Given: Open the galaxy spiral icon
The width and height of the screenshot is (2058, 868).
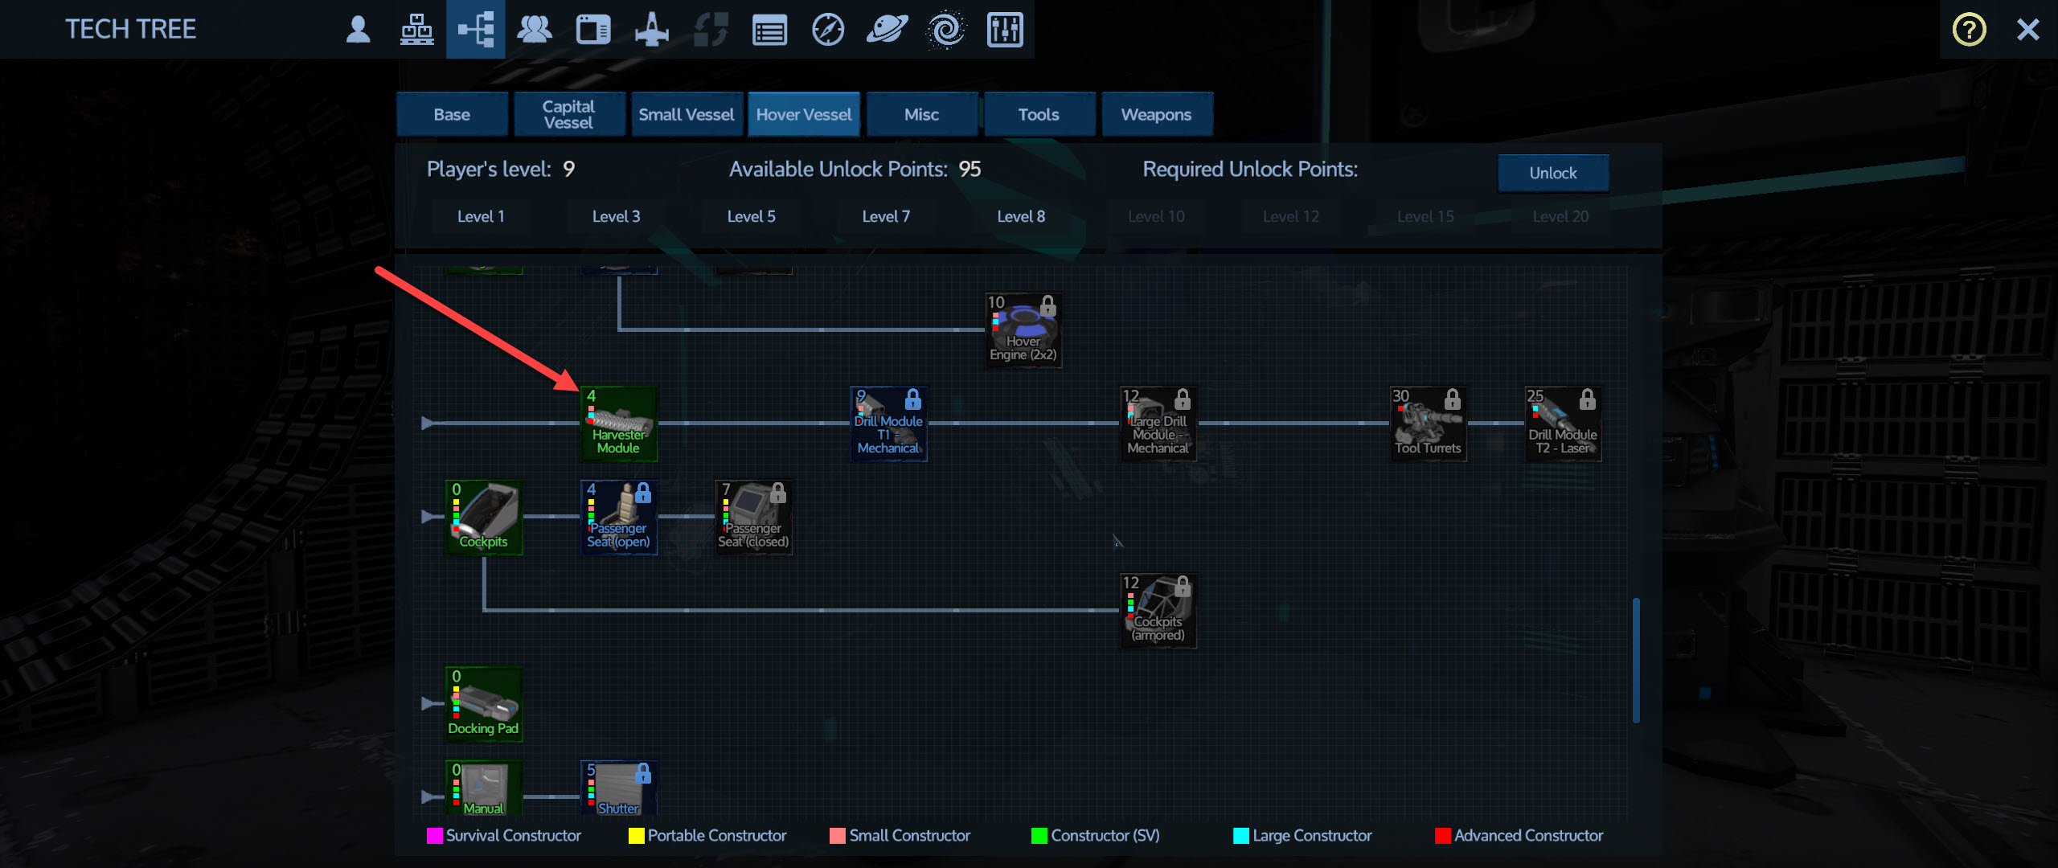Looking at the screenshot, I should [x=946, y=30].
